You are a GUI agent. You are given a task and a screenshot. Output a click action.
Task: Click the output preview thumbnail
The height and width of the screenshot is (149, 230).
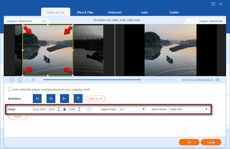pos(171,50)
